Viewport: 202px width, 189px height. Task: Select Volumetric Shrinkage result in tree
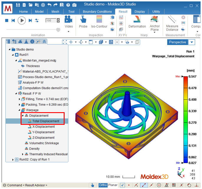(44, 143)
